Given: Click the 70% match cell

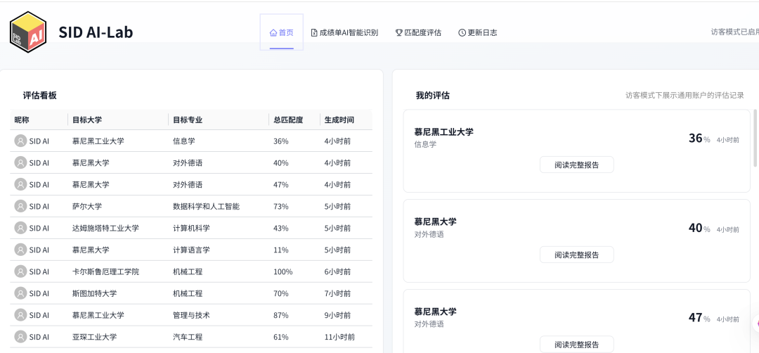Looking at the screenshot, I should pos(280,293).
